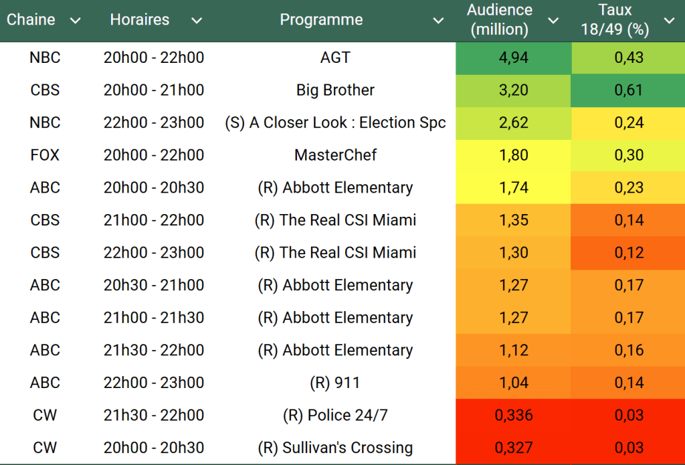This screenshot has width=685, height=465.
Task: Click the Big Brother programme cell
Action: tap(335, 90)
